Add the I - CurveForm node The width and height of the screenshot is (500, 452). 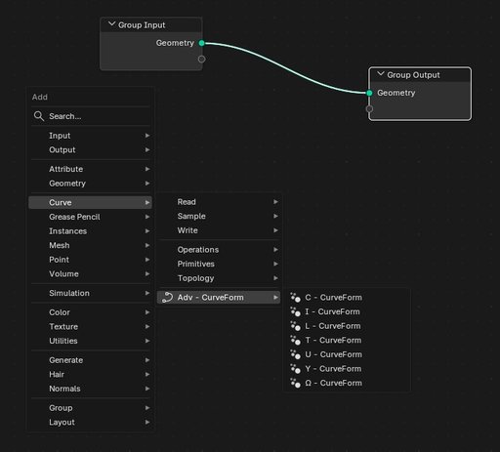pos(347,311)
